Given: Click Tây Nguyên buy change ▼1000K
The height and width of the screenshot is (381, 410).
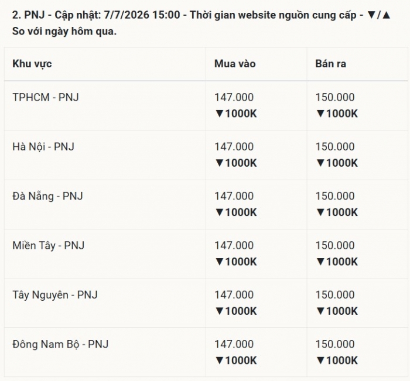Looking at the screenshot, I should point(236,311).
